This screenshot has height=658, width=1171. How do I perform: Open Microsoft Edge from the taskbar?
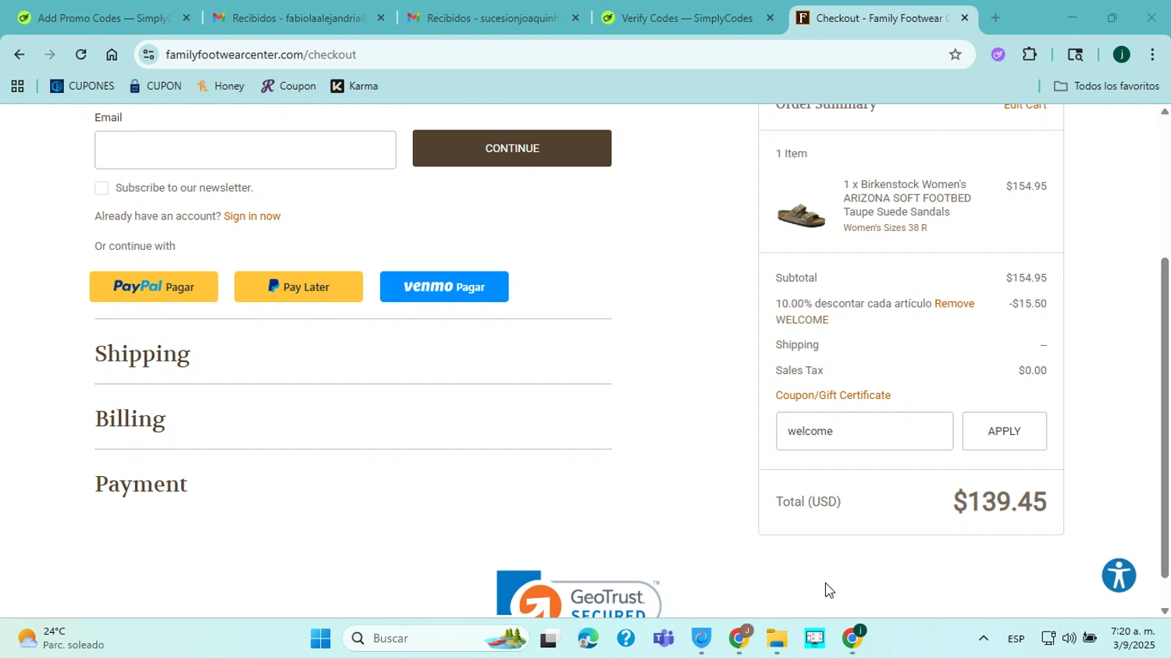point(588,638)
